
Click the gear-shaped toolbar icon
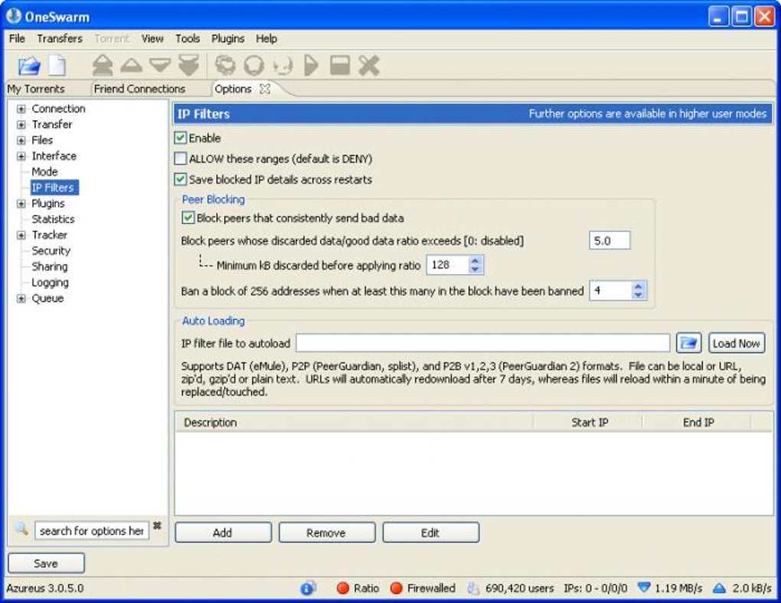coord(225,65)
